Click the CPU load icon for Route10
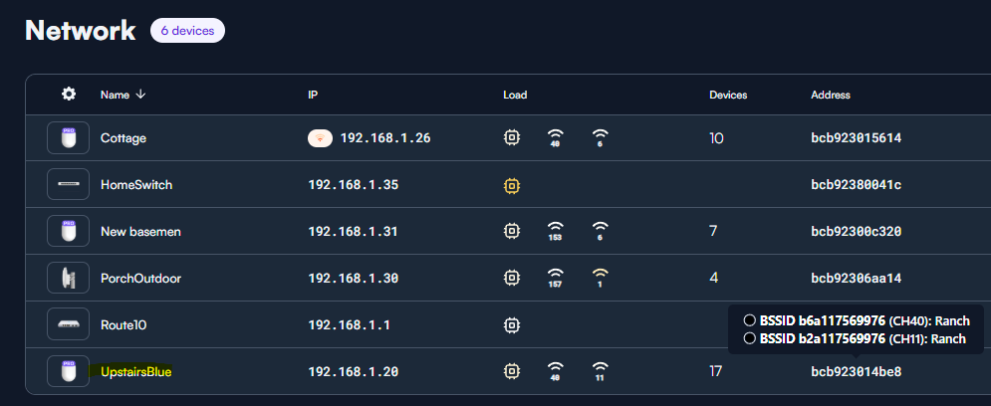Image resolution: width=991 pixels, height=406 pixels. click(x=511, y=325)
